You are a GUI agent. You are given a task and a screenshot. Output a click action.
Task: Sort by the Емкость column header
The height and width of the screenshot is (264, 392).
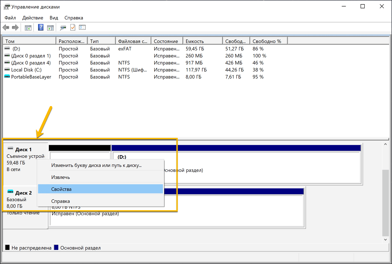coord(203,41)
